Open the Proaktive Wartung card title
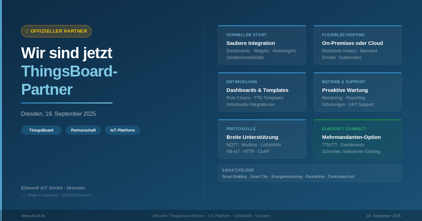 point(345,90)
